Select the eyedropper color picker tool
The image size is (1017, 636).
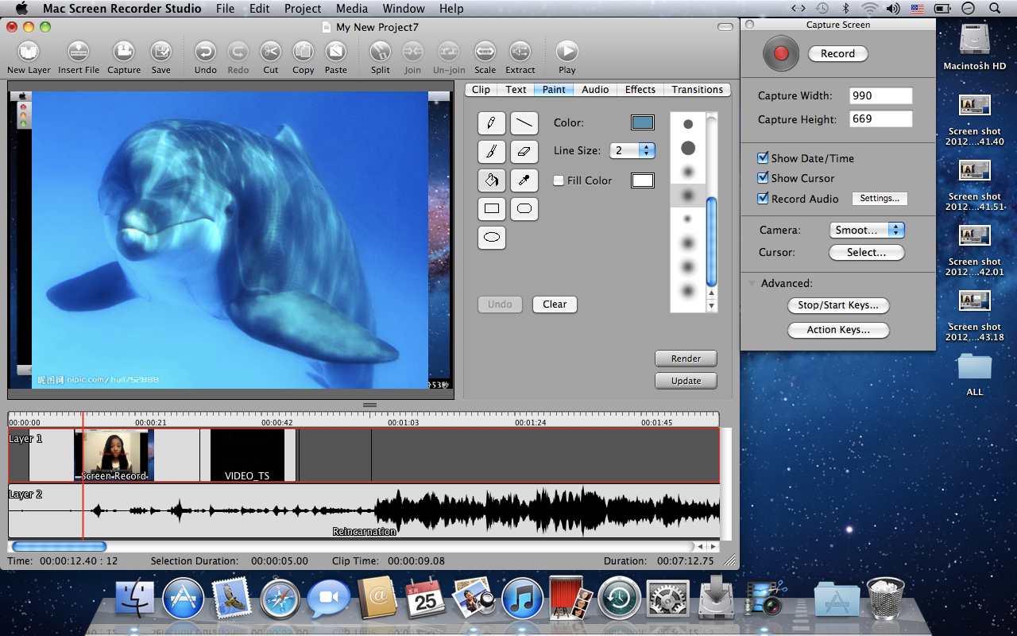click(x=524, y=180)
